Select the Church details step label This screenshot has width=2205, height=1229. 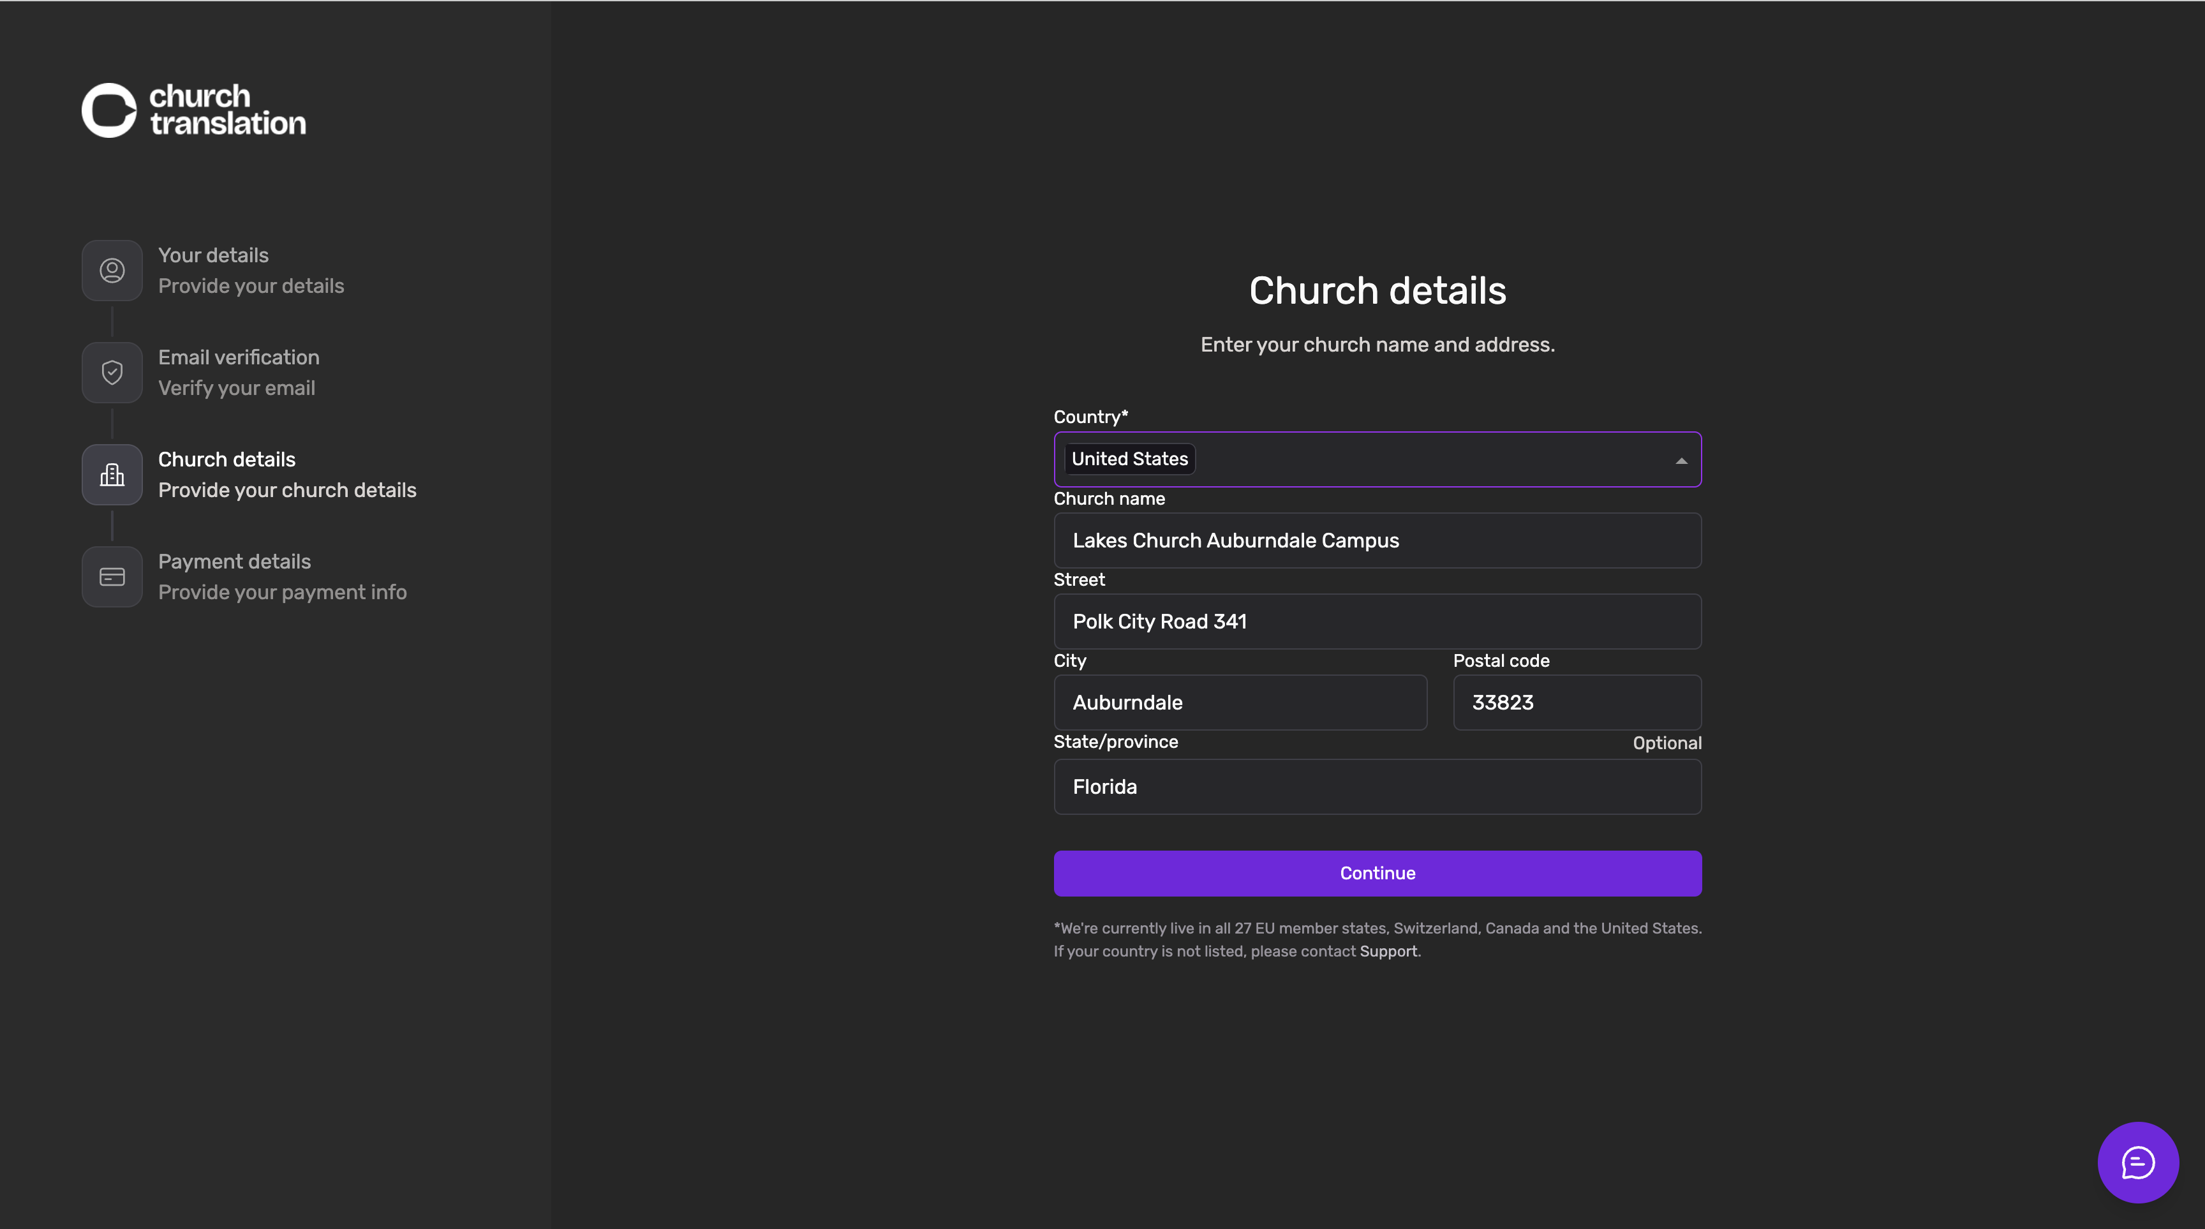click(x=227, y=459)
